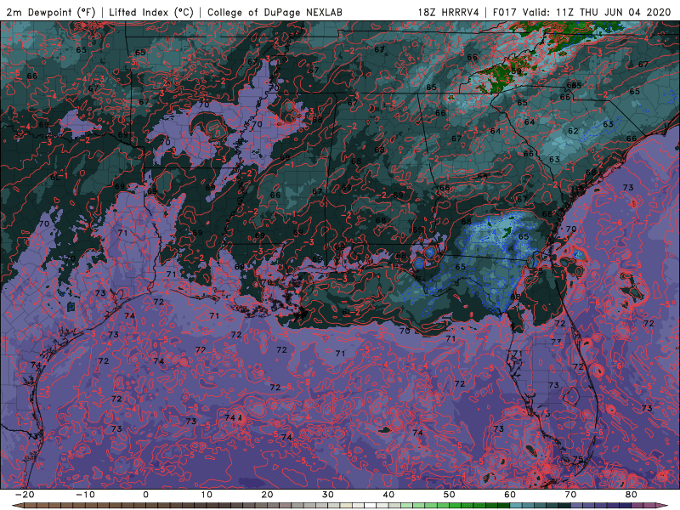Click the '70' label on the color scale
This screenshot has width=680, height=510.
coord(570,495)
